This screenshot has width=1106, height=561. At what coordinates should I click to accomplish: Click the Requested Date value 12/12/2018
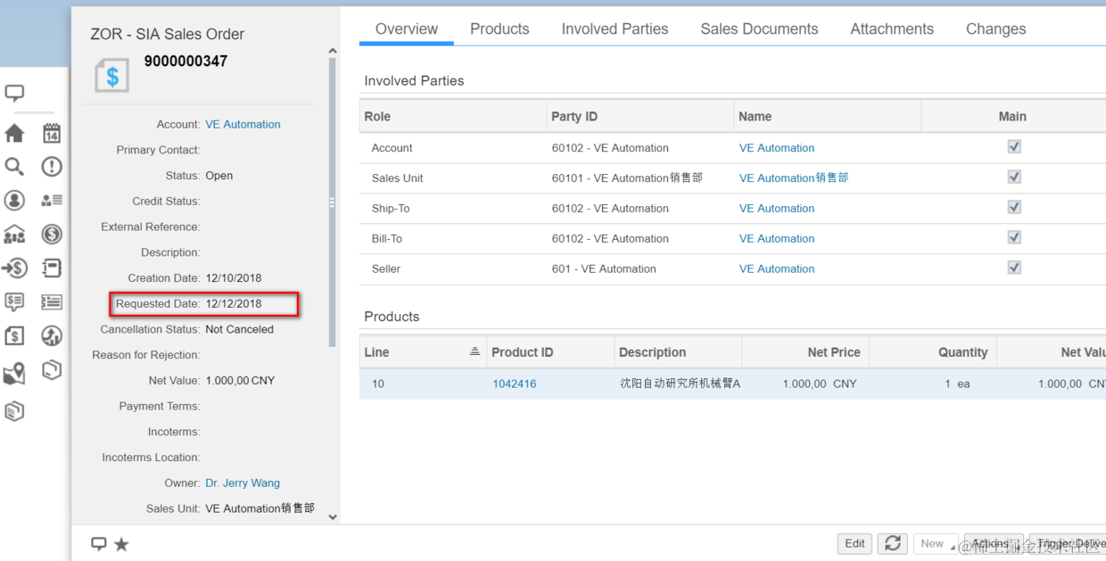pyautogui.click(x=234, y=303)
